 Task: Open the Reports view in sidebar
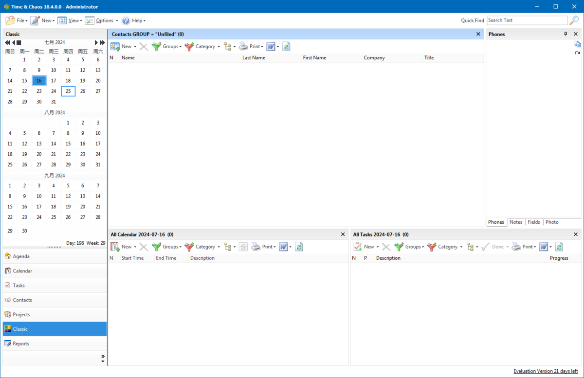[21, 344]
